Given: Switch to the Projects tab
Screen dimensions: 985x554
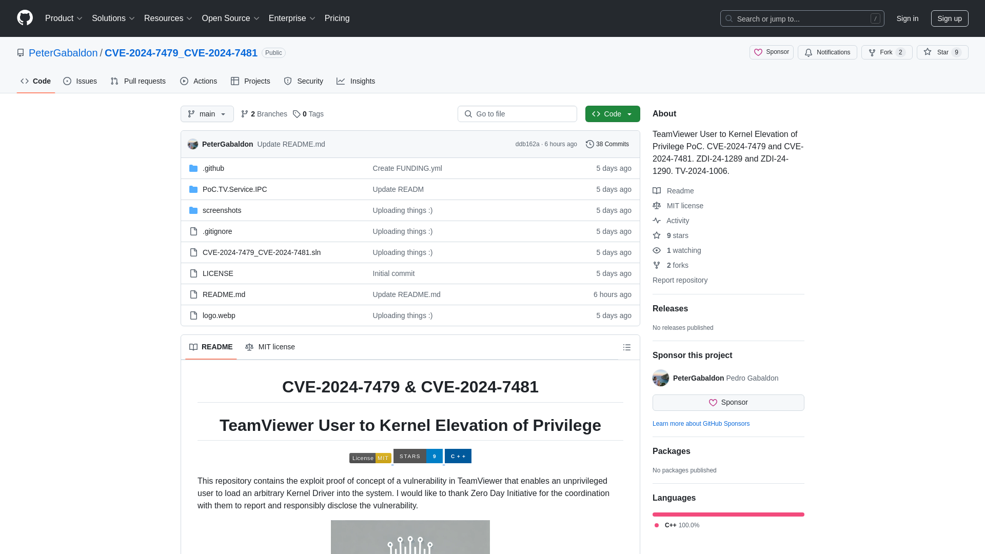Looking at the screenshot, I should pyautogui.click(x=250, y=81).
